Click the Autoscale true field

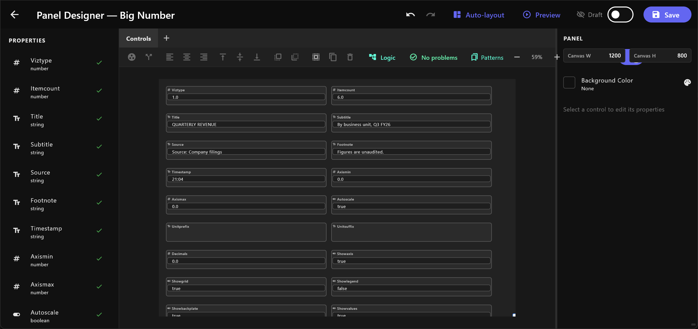pos(411,206)
